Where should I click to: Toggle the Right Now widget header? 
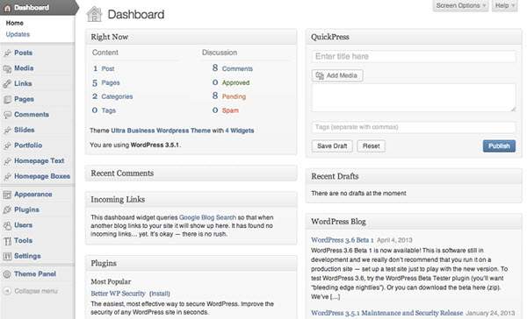click(191, 37)
